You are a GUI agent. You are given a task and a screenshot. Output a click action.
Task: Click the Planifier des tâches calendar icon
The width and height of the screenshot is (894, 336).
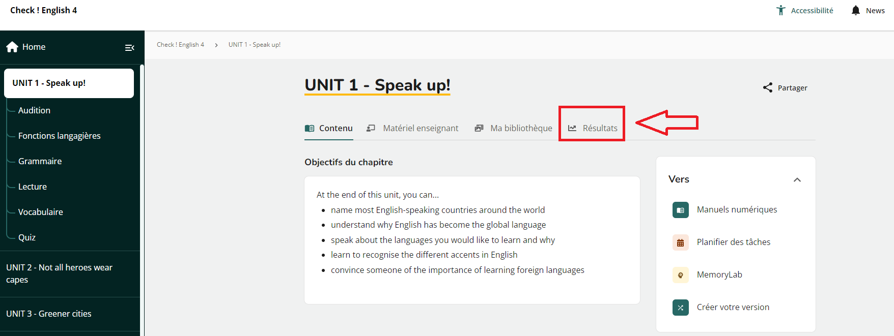(680, 242)
